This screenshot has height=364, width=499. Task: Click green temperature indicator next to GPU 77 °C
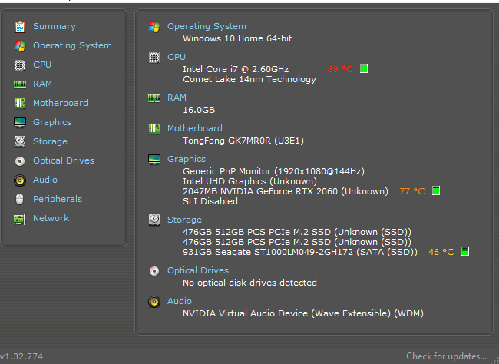point(436,190)
